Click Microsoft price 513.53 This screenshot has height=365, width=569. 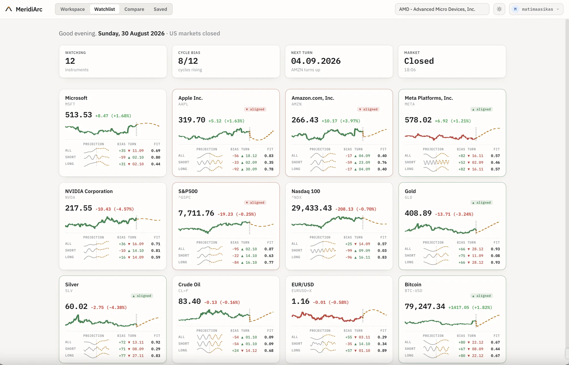[x=79, y=115]
